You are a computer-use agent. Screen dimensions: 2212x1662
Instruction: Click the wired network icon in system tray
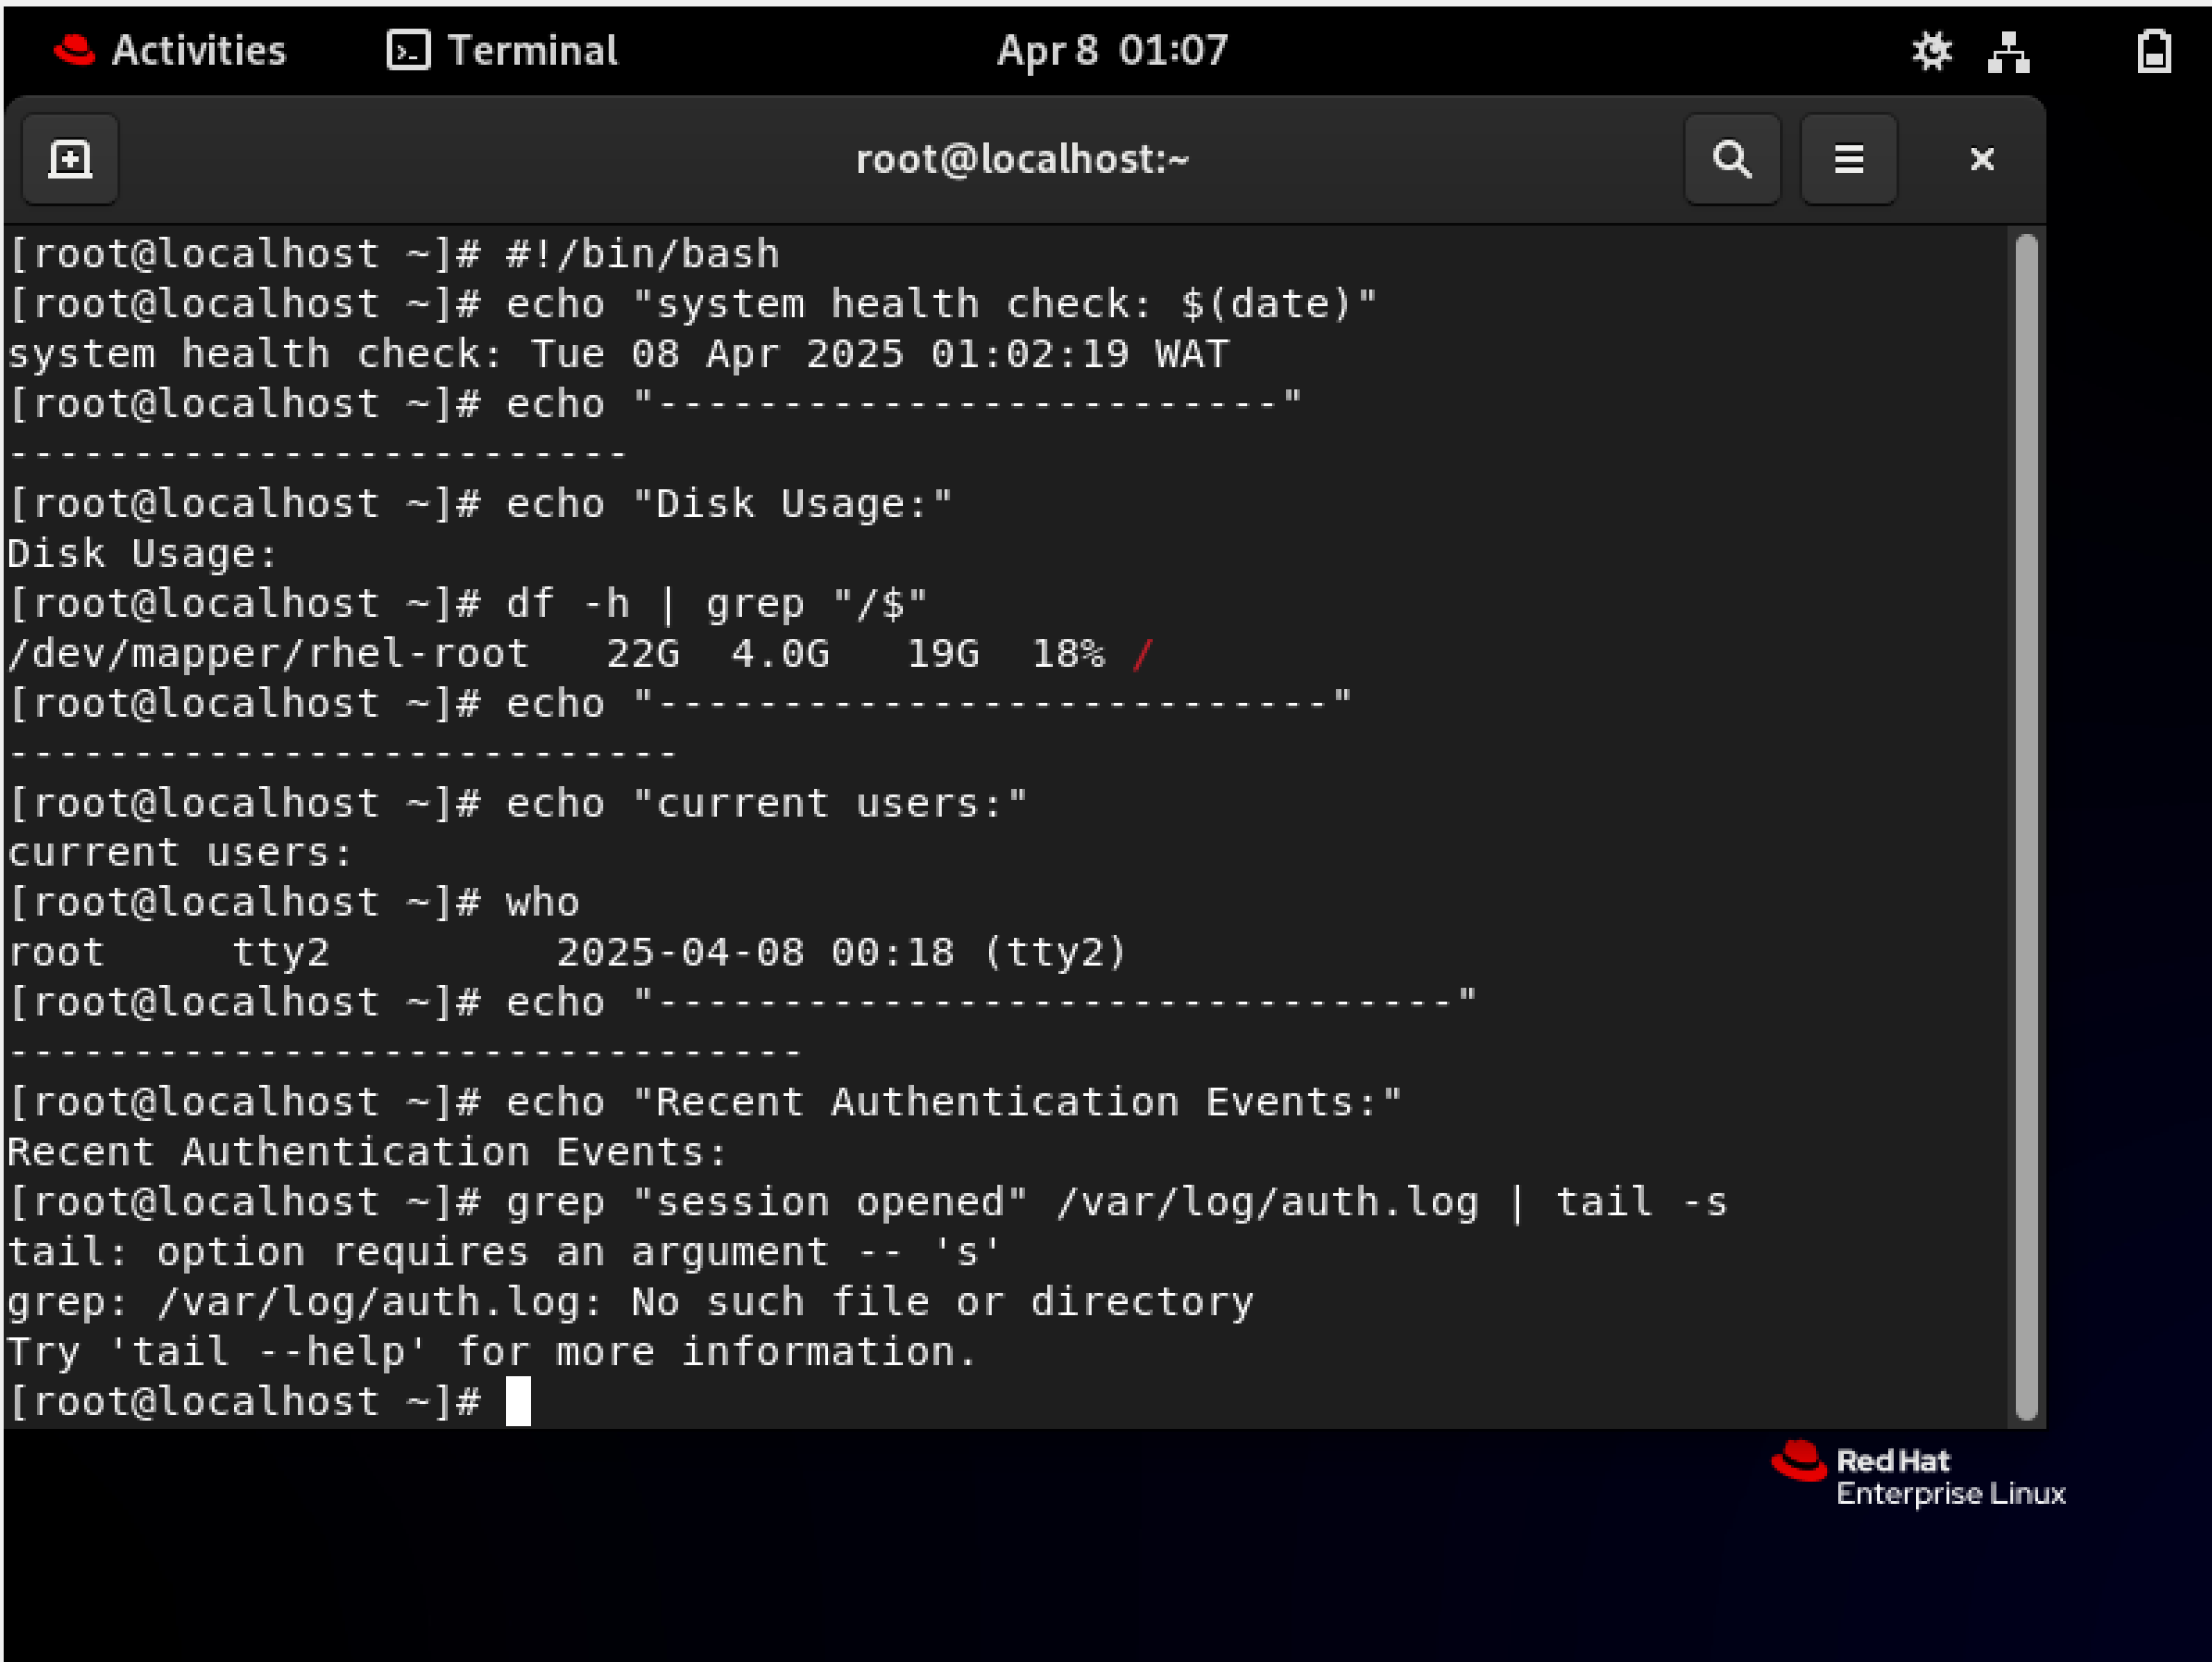2008,51
